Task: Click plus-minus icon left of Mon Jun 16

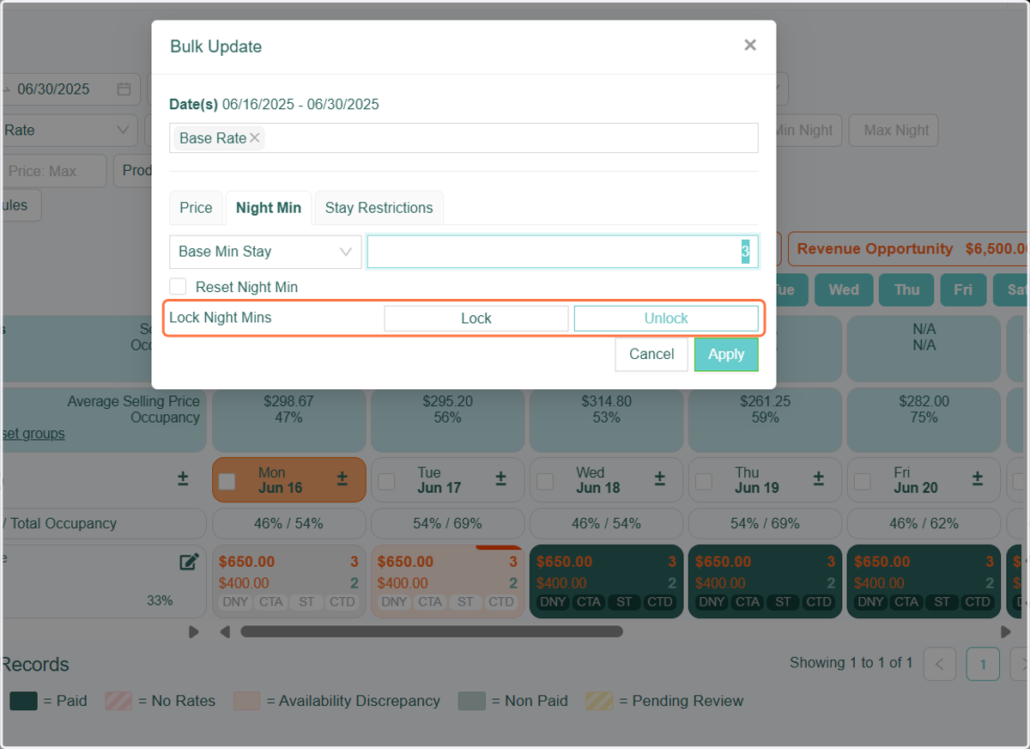Action: click(x=183, y=478)
